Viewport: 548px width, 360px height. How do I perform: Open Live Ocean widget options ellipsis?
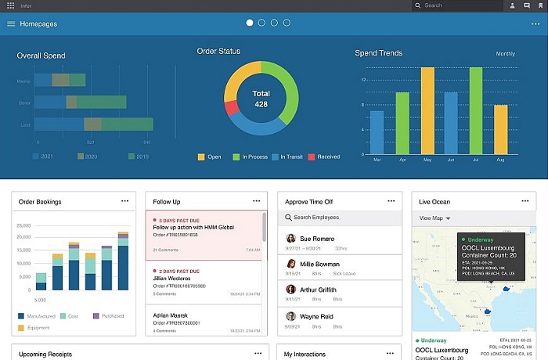point(525,201)
